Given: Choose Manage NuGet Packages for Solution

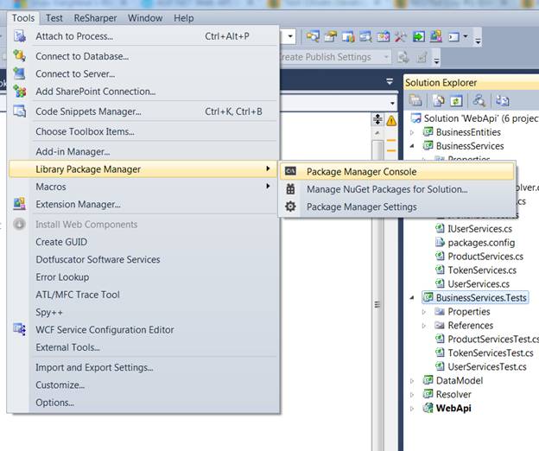Looking at the screenshot, I should tap(397, 189).
